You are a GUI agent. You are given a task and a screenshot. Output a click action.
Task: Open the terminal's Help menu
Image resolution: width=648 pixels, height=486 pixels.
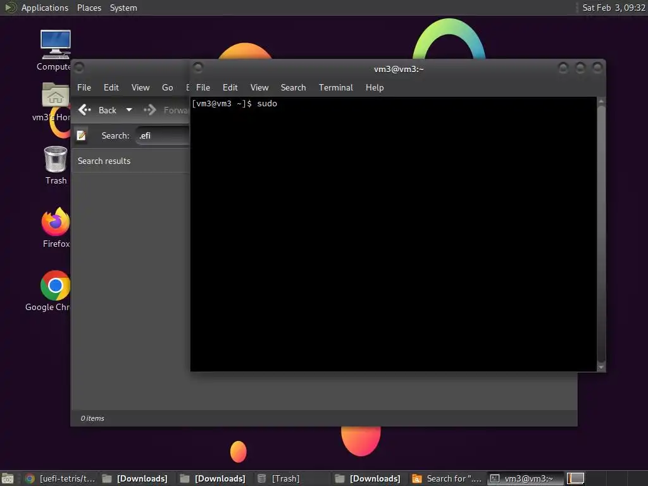(x=375, y=87)
